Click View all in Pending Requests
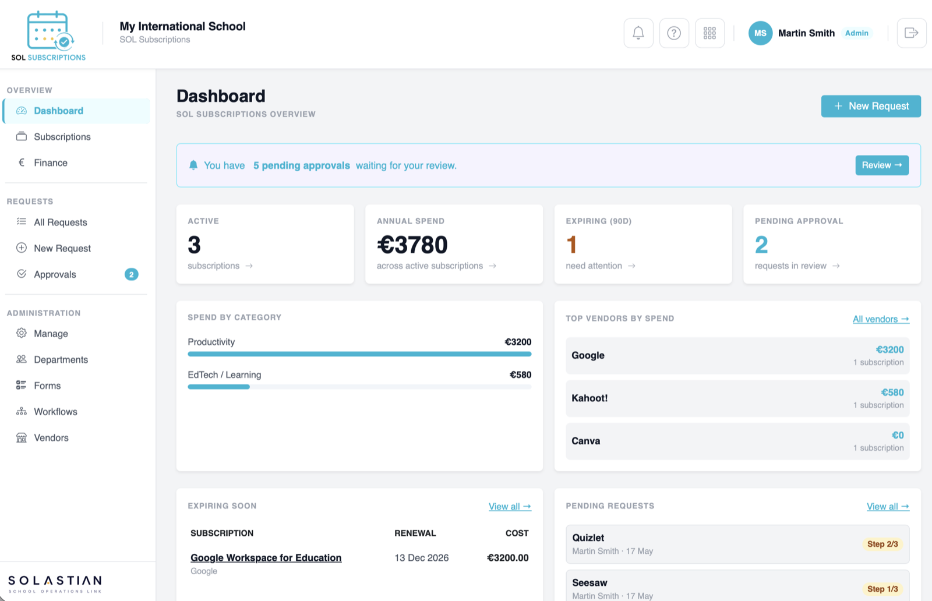Viewport: 932px width, 601px height. (888, 507)
